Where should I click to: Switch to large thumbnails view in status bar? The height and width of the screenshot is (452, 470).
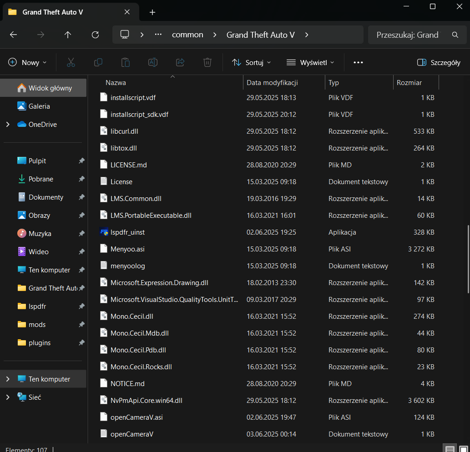click(463, 448)
